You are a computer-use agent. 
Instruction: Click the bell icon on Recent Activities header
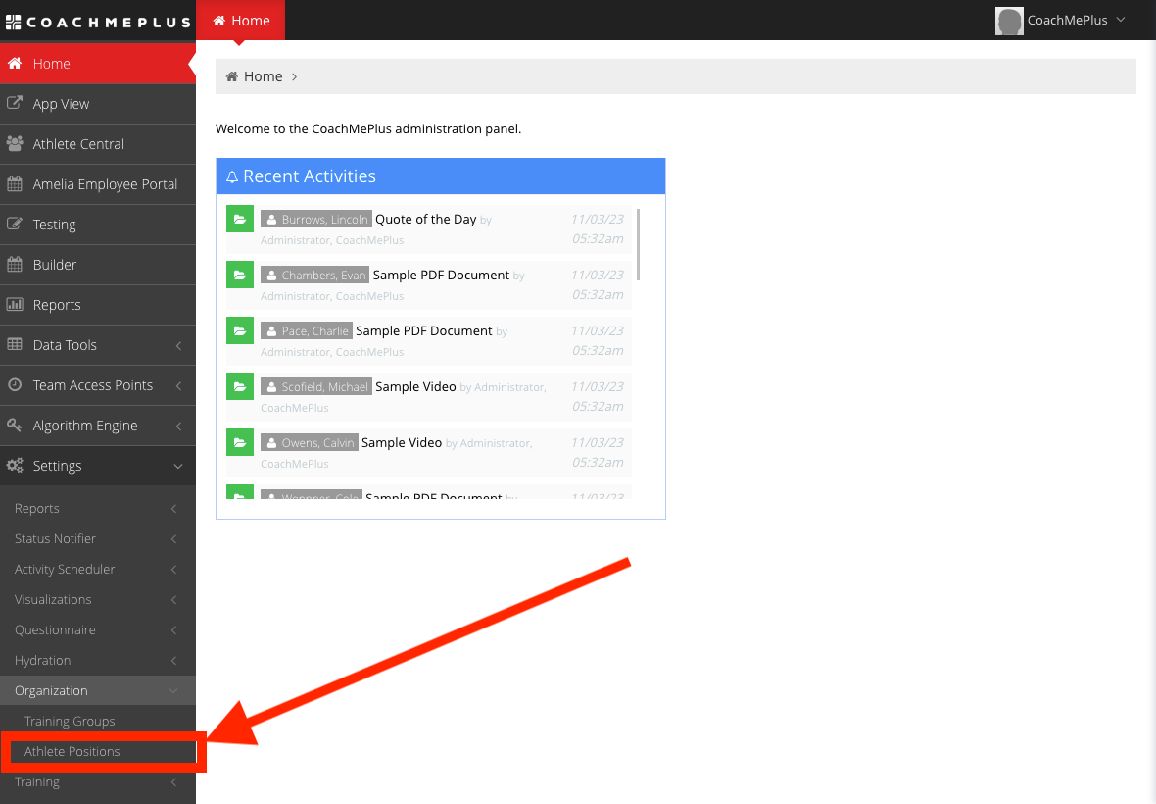(x=231, y=176)
